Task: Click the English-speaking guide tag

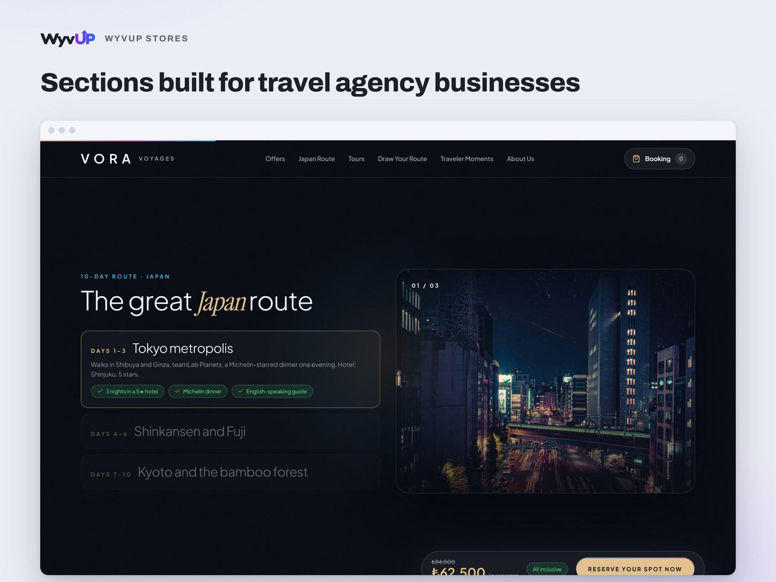Action: tap(272, 391)
